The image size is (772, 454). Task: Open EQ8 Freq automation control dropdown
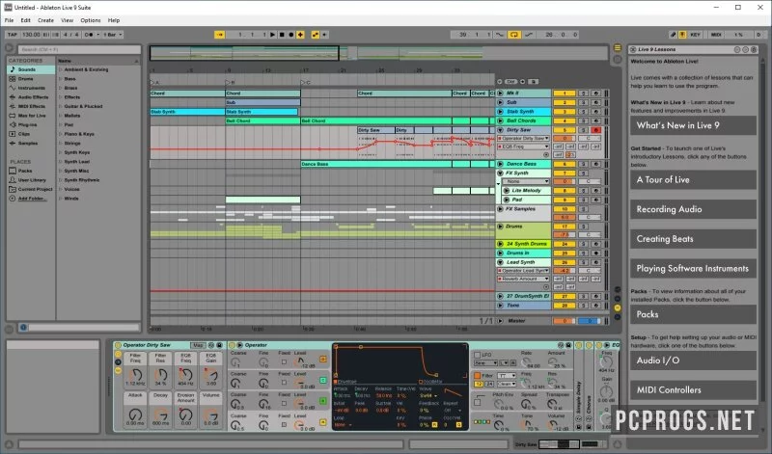[523, 147]
